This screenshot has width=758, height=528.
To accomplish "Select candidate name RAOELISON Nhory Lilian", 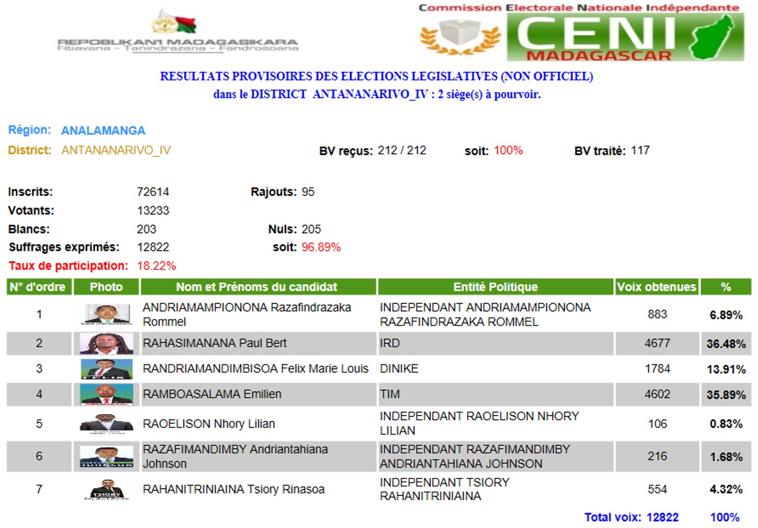I will 208,423.
